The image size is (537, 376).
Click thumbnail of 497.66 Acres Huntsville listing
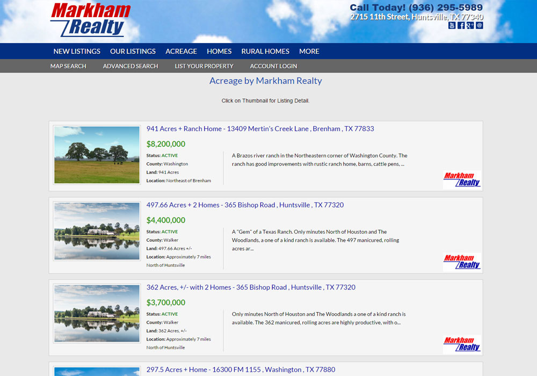point(97,231)
